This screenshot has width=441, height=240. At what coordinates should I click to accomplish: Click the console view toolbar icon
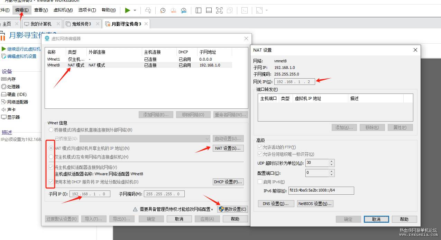point(245,10)
